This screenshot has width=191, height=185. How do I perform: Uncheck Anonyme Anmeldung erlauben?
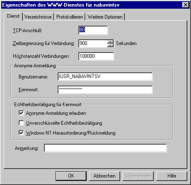click(x=21, y=113)
